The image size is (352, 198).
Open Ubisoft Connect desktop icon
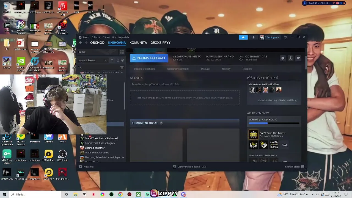point(21,27)
